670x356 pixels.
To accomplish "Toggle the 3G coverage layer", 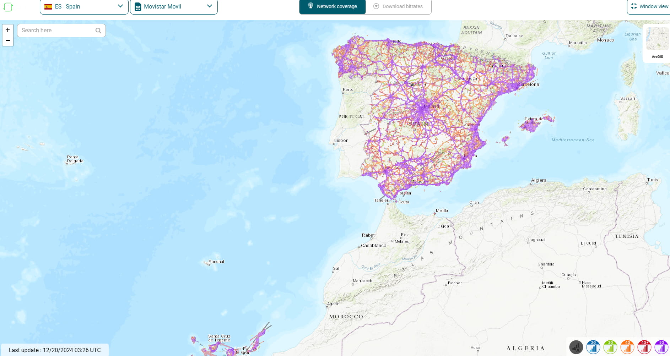I will (610, 347).
